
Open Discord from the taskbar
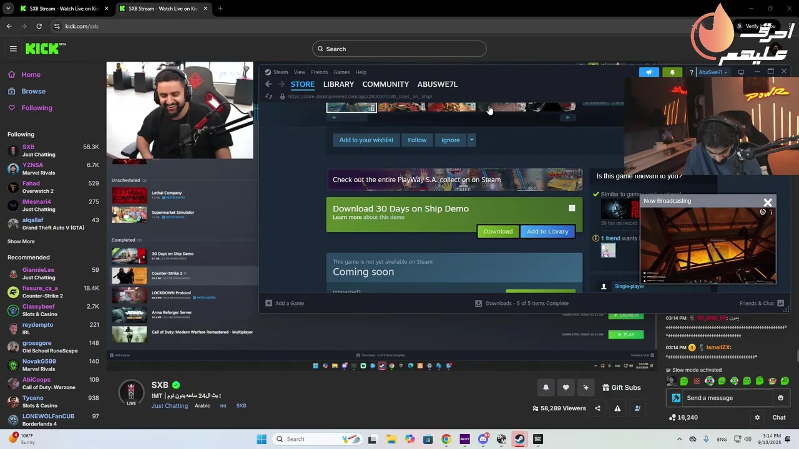point(483,439)
